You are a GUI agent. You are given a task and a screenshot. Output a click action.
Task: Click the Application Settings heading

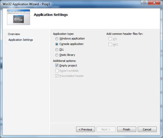click(51, 15)
